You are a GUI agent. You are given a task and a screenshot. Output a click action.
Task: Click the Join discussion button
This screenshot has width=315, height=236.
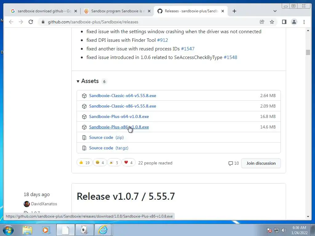pos(261,163)
